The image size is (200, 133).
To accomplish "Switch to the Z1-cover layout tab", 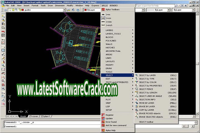I will coord(33,116).
